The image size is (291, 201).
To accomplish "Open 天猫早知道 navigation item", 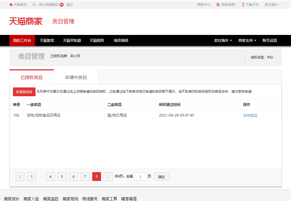I will click(72, 40).
